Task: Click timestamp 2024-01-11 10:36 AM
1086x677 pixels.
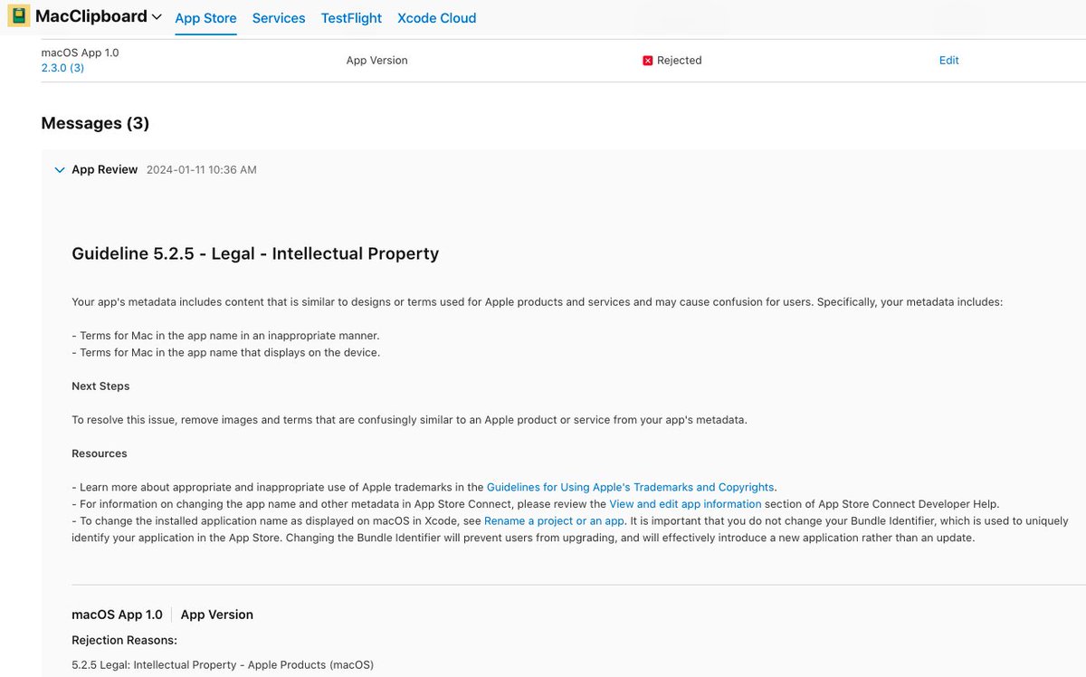Action: pyautogui.click(x=202, y=170)
